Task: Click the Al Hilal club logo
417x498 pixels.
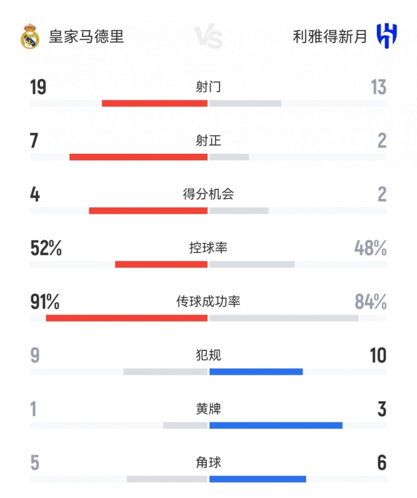Action: tap(386, 37)
